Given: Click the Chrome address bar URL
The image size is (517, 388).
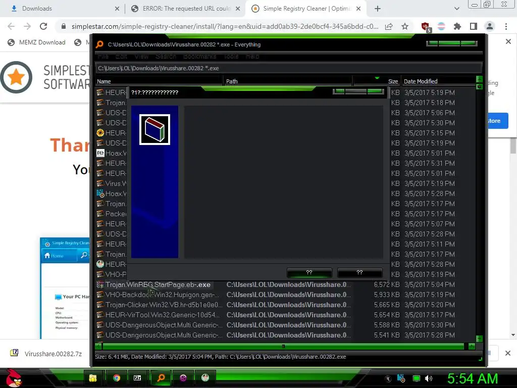Looking at the screenshot, I should tap(225, 26).
